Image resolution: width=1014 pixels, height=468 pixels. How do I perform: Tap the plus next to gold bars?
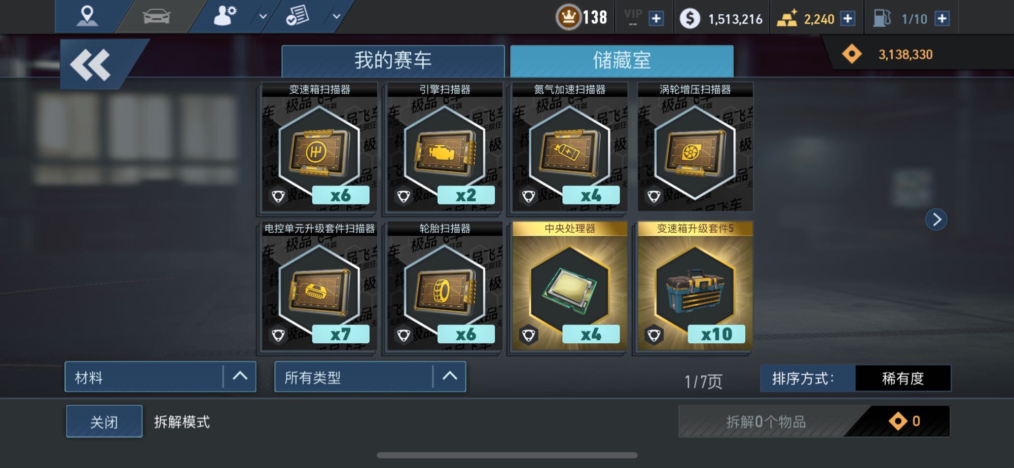click(848, 19)
